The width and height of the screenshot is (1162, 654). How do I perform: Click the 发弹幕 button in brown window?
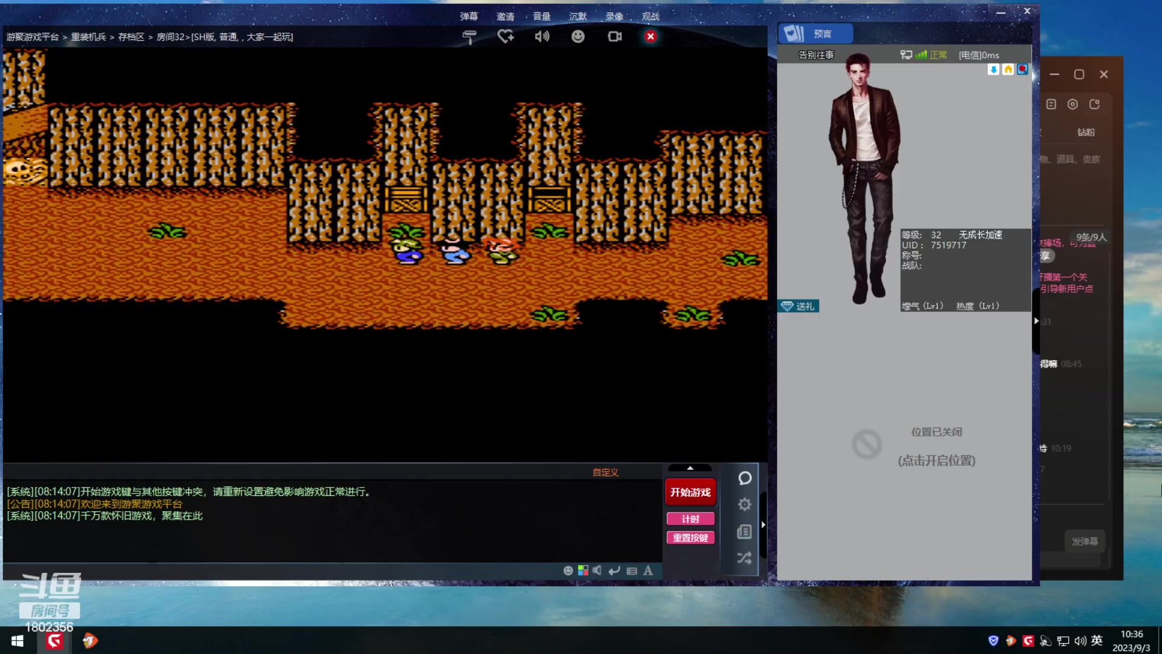point(1085,541)
